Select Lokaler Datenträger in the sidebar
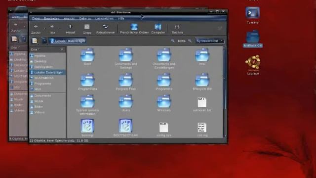The image size is (316, 178). click(48, 72)
